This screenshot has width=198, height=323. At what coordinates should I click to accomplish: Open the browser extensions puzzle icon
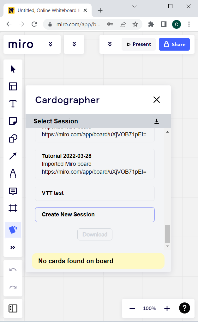coord(151,24)
